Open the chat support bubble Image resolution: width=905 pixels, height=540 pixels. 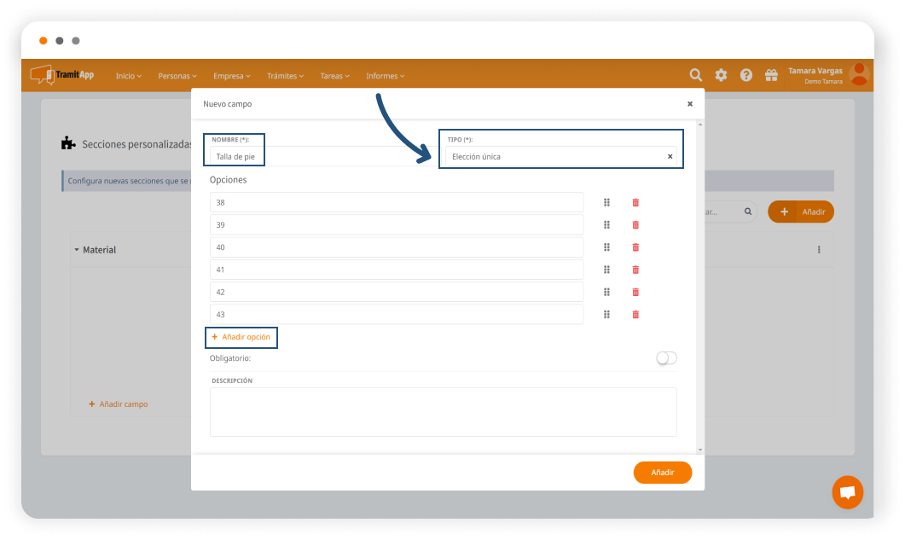[x=847, y=492]
